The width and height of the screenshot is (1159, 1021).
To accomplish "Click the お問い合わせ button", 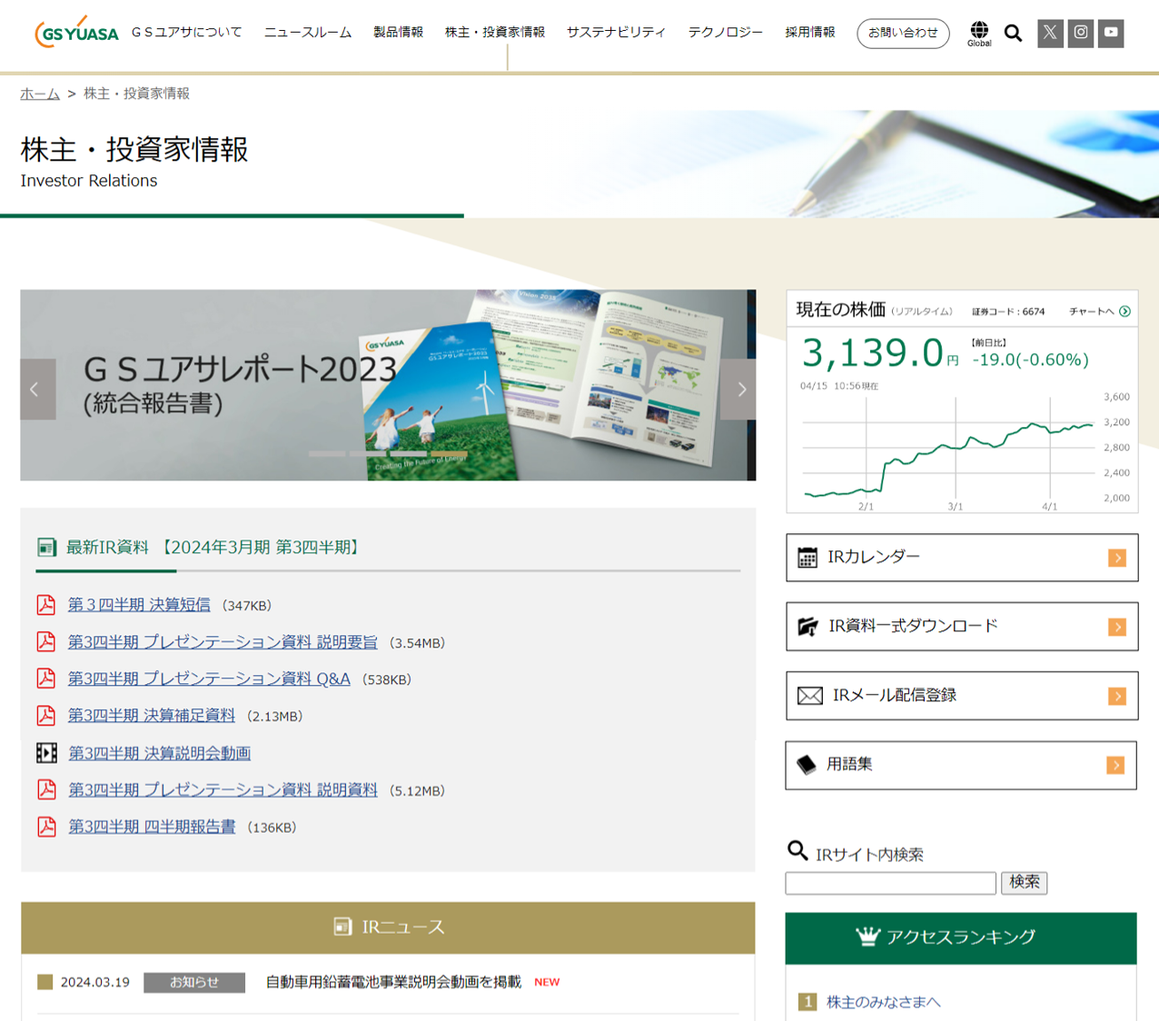I will click(903, 33).
